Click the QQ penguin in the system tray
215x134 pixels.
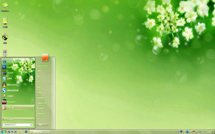click(x=194, y=131)
